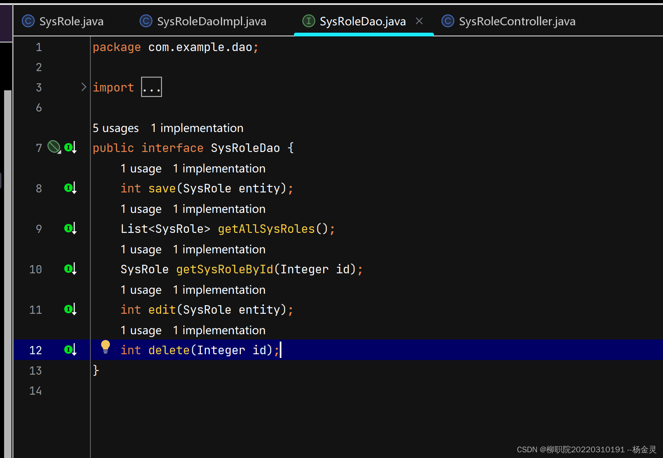Close the SysRoleDao.java tab

(419, 21)
